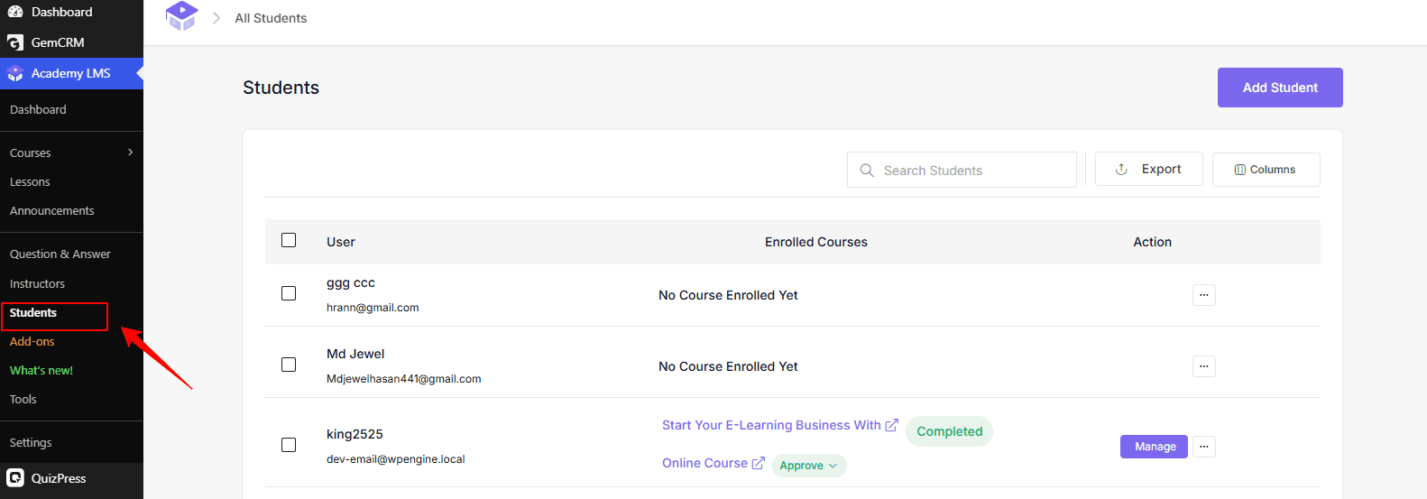Open the Columns visibility dropdown
Viewport: 1427px width, 499px height.
(1266, 170)
